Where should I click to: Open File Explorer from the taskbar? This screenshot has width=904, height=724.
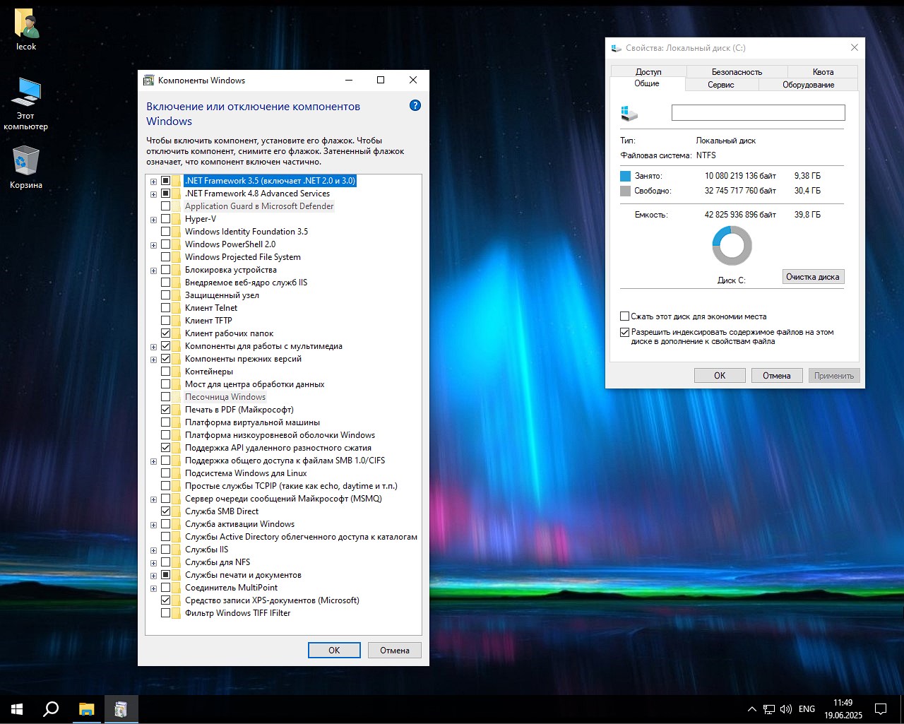click(x=86, y=709)
